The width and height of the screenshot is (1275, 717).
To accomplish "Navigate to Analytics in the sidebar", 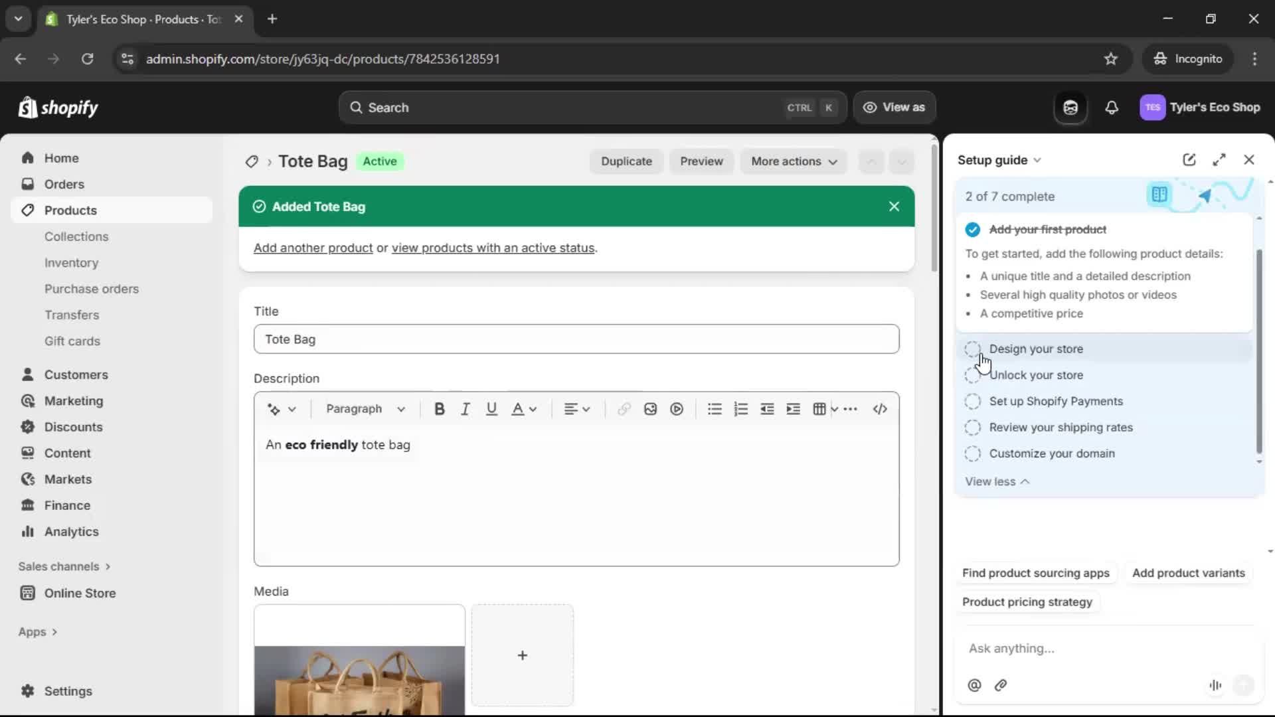I will [x=70, y=531].
